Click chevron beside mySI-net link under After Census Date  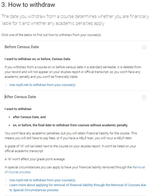(x=6, y=180)
